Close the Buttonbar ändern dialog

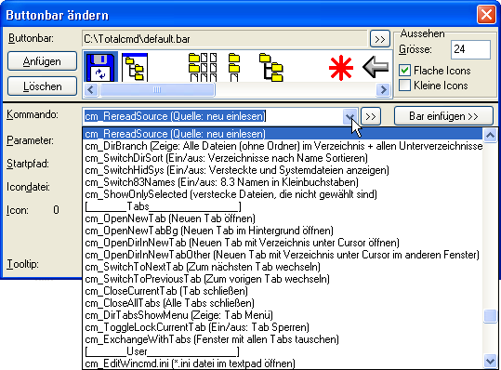pos(486,15)
